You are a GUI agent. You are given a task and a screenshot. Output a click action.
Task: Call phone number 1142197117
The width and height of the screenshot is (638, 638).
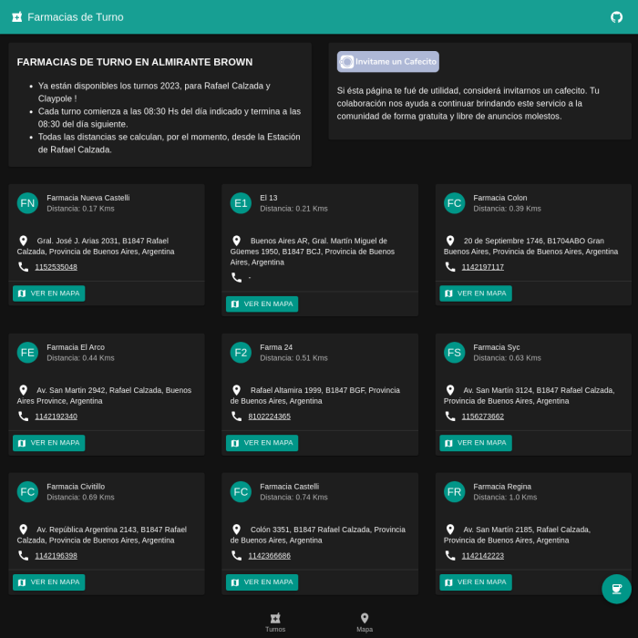(x=482, y=267)
